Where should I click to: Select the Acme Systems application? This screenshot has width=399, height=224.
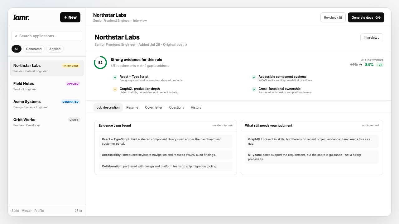point(47,104)
